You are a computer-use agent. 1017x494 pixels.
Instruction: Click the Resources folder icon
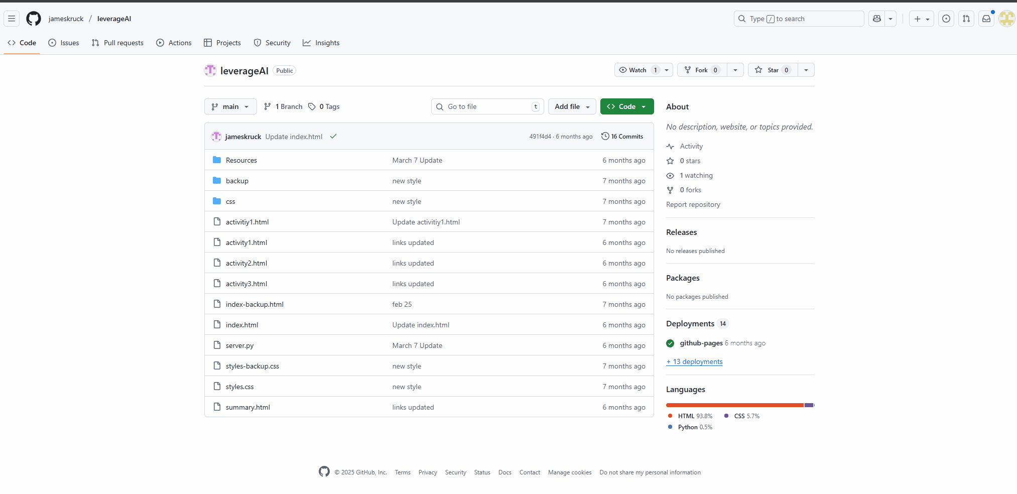[217, 160]
